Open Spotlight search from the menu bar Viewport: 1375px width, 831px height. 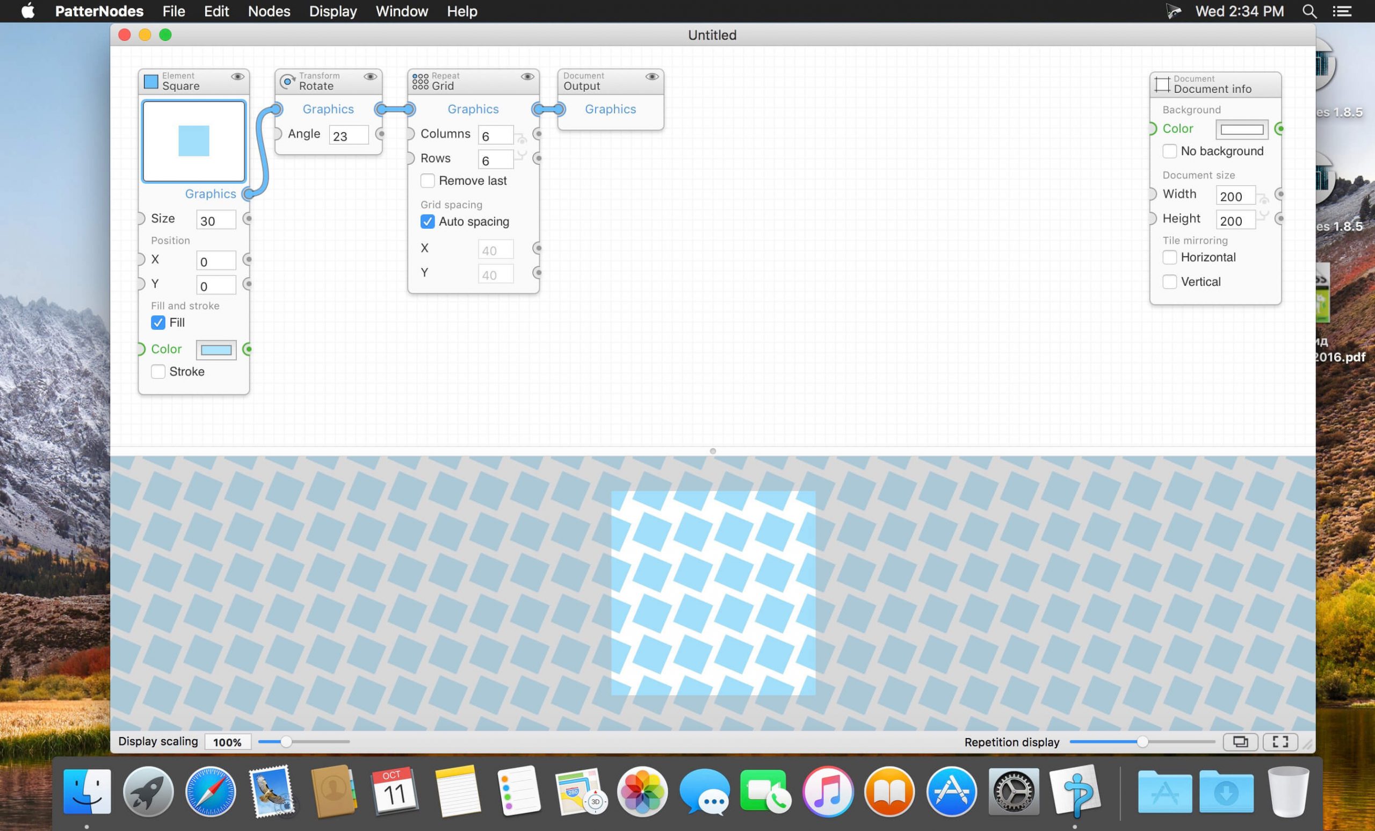[1309, 11]
